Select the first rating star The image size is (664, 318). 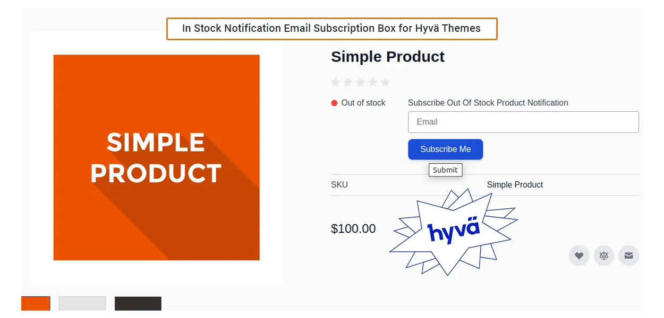pos(336,82)
